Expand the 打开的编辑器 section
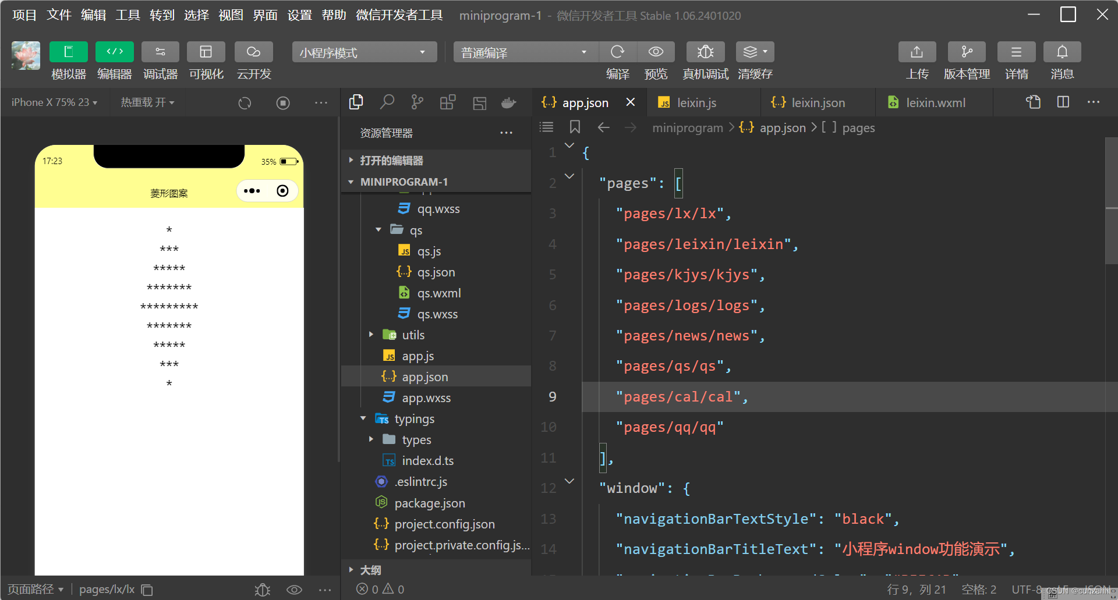The width and height of the screenshot is (1118, 600). point(436,160)
